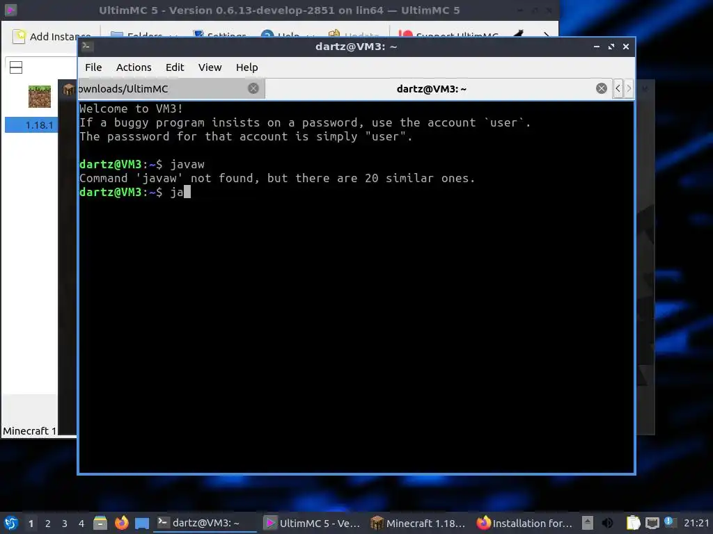Collapse the instance group in UltimMC
Image resolution: width=713 pixels, height=534 pixels.
tap(16, 67)
